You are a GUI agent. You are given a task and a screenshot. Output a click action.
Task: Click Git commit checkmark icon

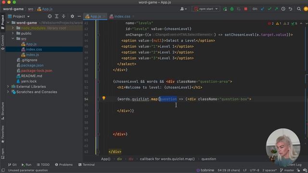pos(269,9)
